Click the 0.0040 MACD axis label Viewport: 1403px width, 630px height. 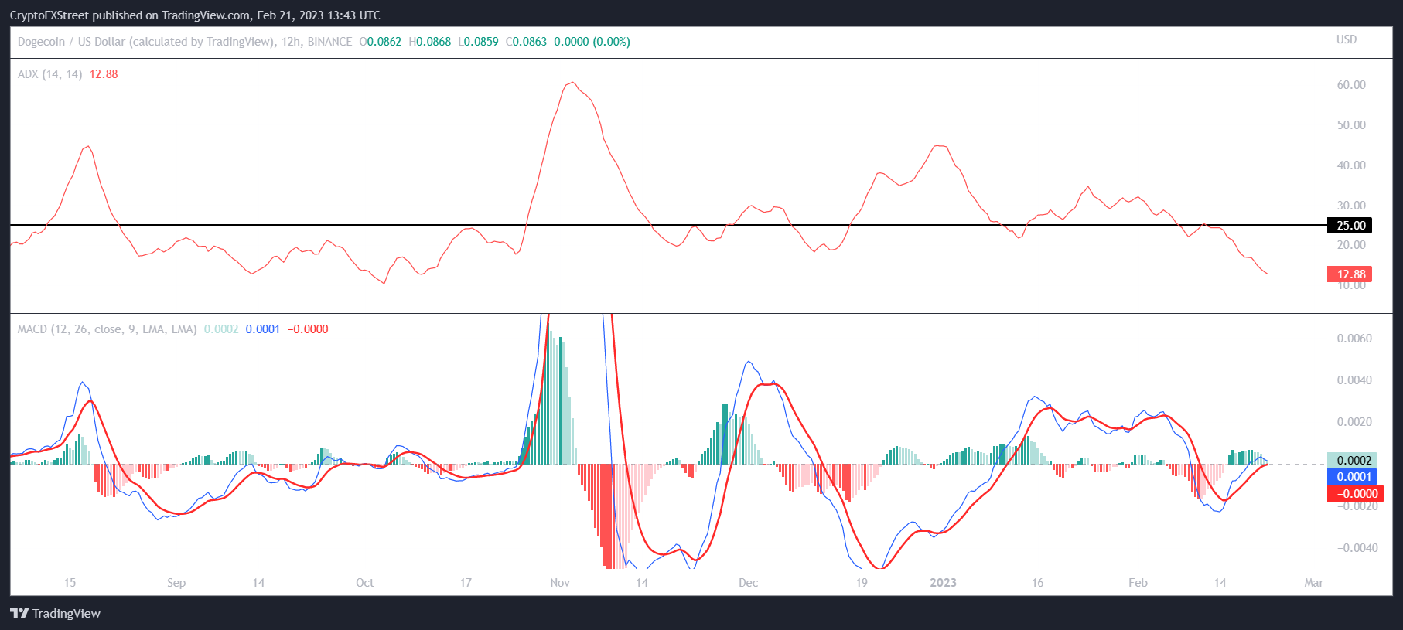tap(1354, 380)
